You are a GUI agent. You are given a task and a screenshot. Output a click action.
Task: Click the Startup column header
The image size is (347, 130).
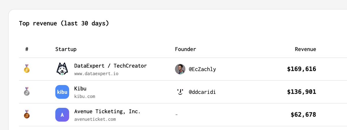coord(66,49)
